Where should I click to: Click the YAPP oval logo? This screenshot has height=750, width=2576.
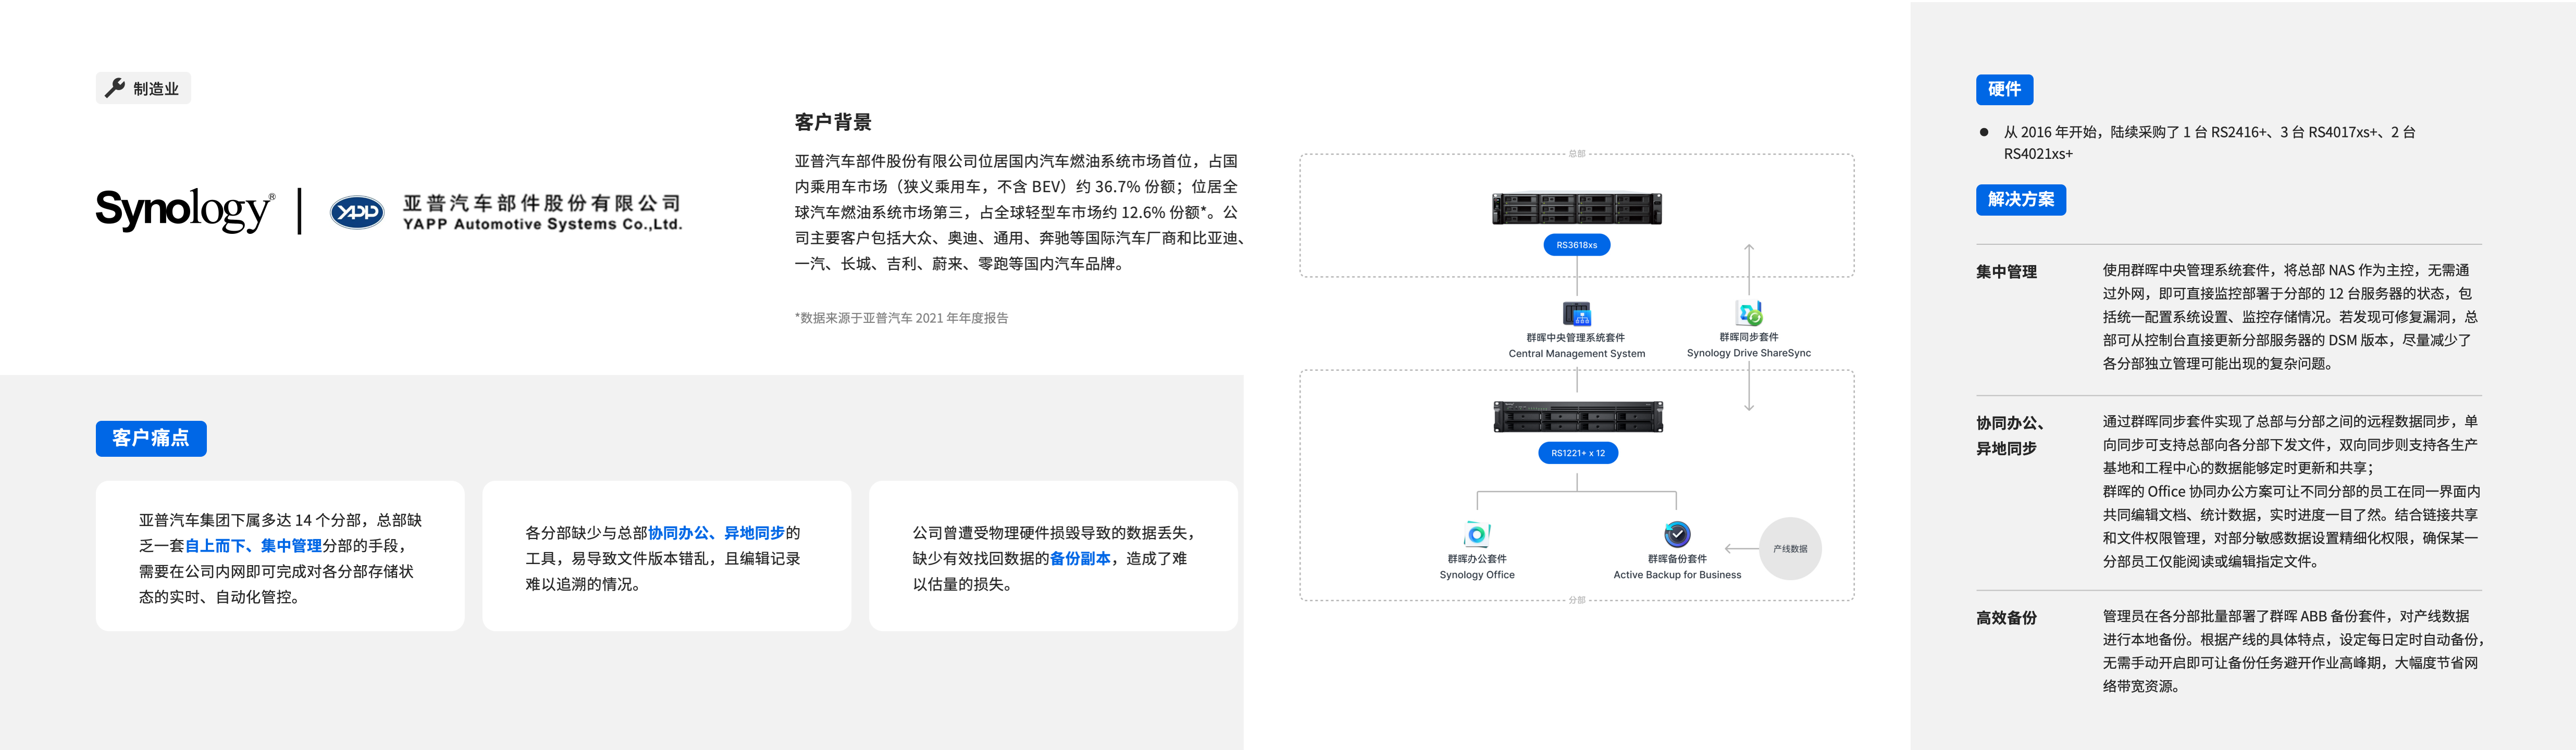(357, 212)
